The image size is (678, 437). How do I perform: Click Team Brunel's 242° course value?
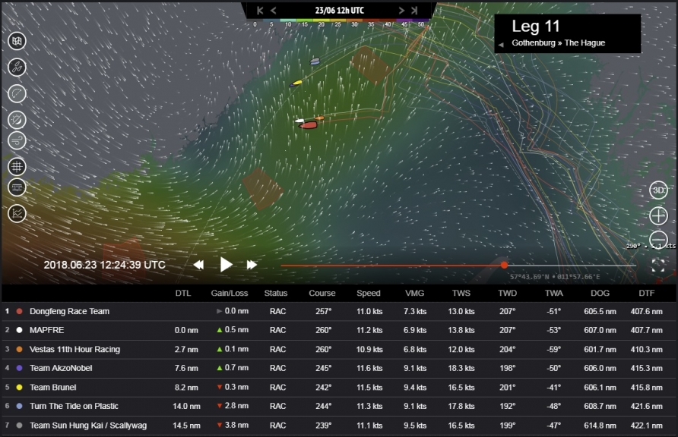(x=323, y=387)
